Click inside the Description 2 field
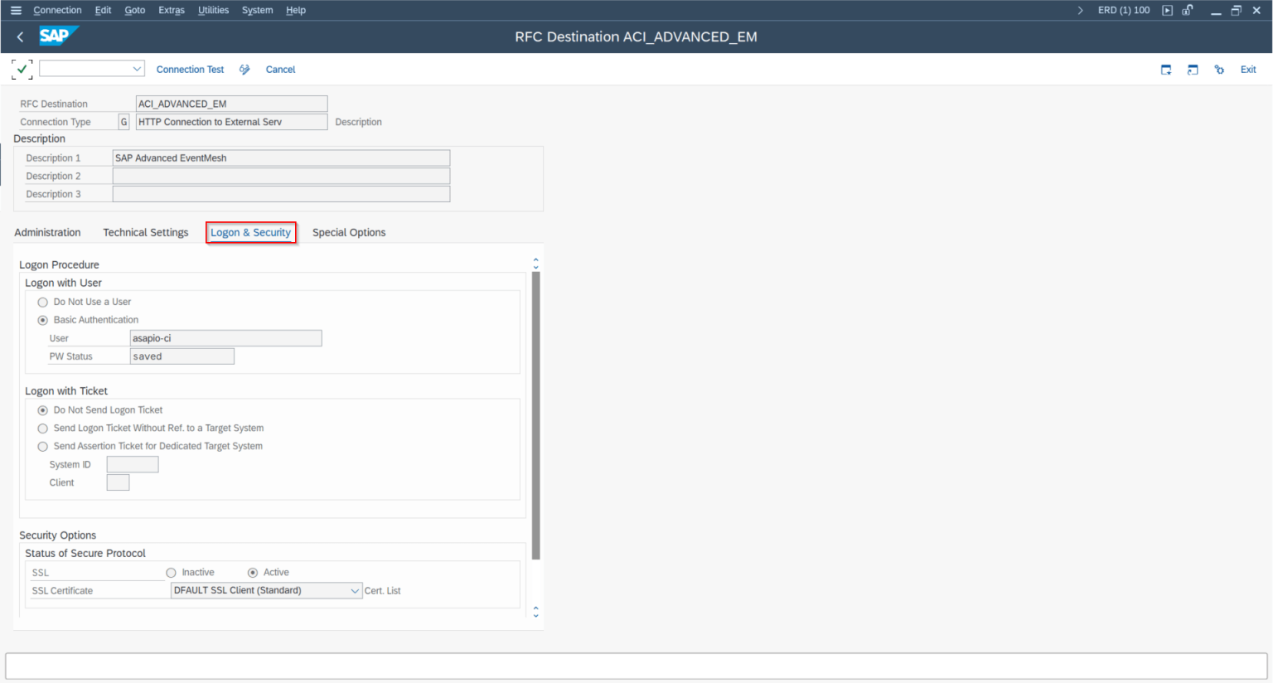Screen dimensions: 1273x683 tap(280, 175)
